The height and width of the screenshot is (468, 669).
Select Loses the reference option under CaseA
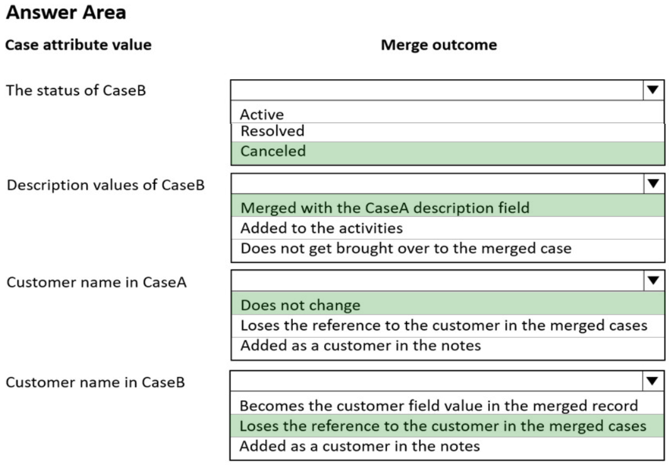click(443, 325)
